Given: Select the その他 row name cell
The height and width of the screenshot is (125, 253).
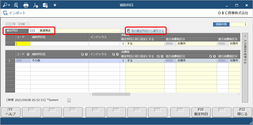Looking at the screenshot, I should [60, 61].
